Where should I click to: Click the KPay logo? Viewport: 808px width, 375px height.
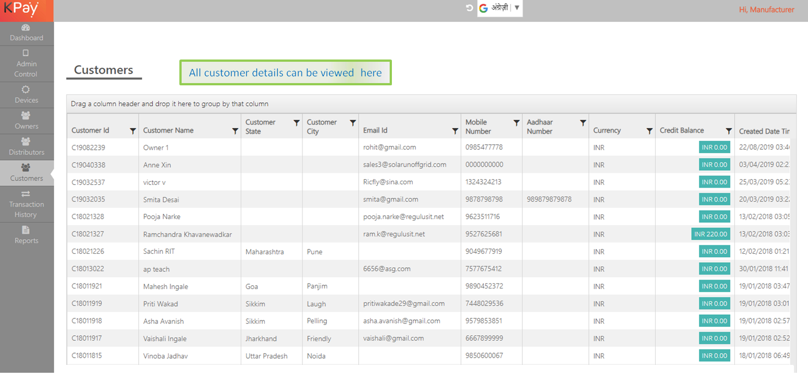click(22, 10)
